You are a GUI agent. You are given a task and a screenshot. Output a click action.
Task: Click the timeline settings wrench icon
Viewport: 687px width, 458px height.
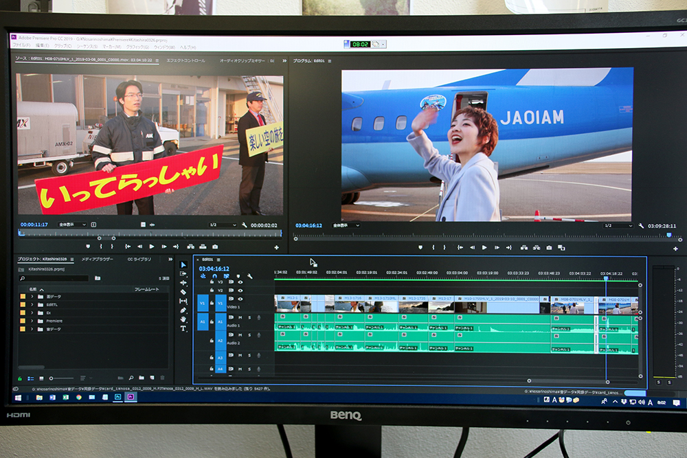(250, 276)
